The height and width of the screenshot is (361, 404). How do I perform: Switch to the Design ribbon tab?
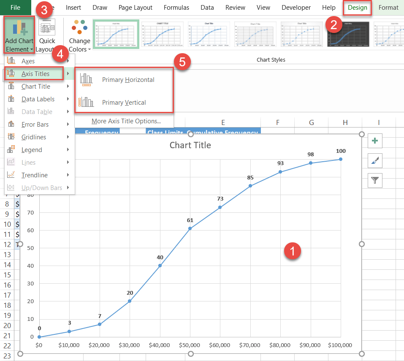[x=357, y=8]
